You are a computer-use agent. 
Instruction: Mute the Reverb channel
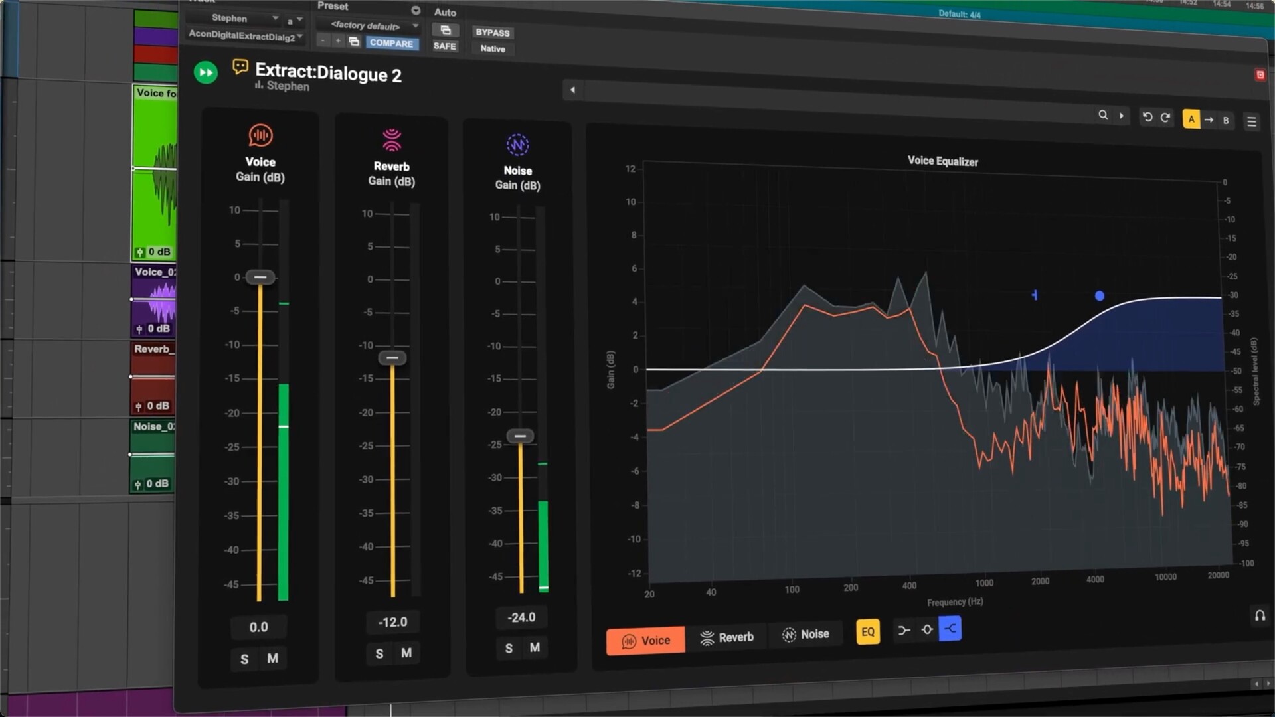(406, 653)
